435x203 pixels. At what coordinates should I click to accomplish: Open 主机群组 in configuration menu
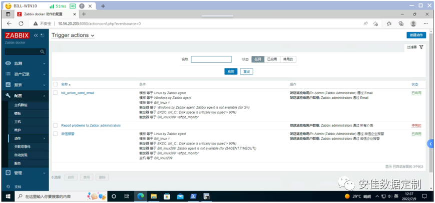click(21, 105)
